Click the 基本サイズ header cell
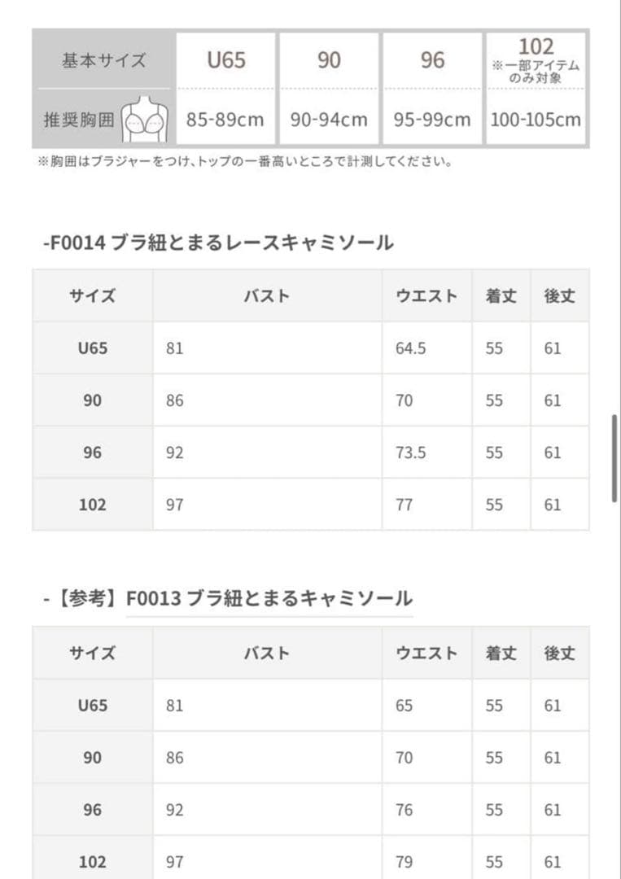Screen dimensions: 621x879 point(103,60)
